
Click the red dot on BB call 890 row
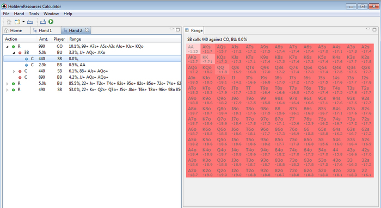20,77
